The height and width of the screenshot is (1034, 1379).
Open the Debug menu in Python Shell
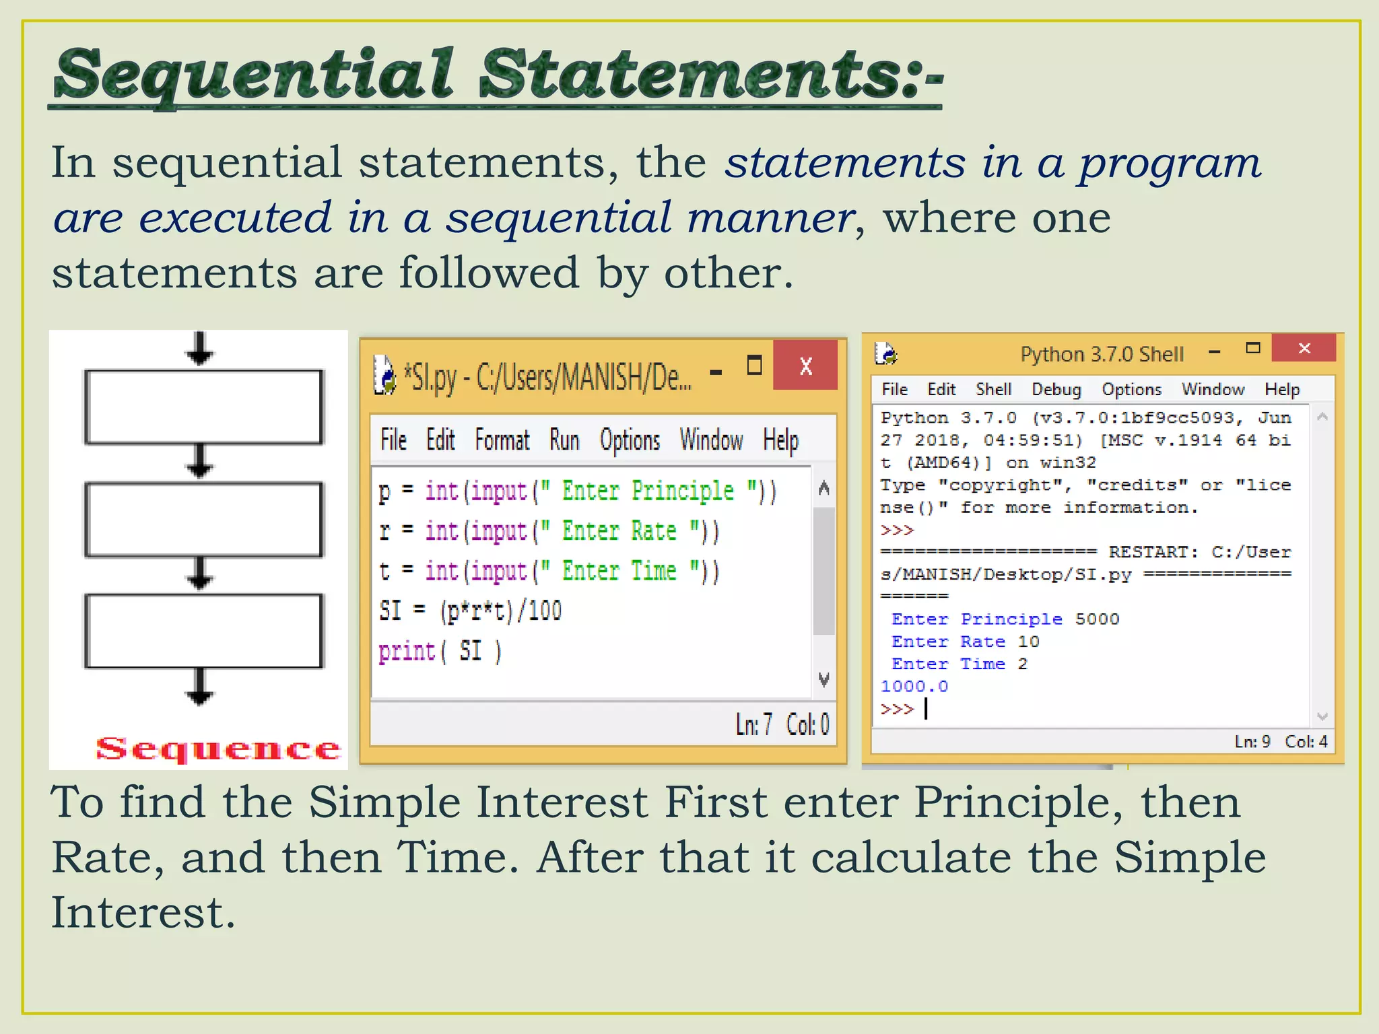click(1056, 389)
